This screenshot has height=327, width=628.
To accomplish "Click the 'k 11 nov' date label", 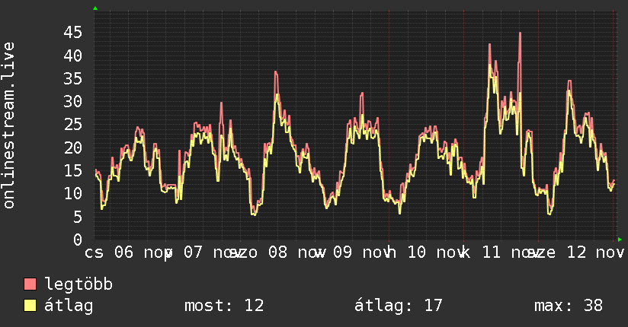I will tap(500, 252).
